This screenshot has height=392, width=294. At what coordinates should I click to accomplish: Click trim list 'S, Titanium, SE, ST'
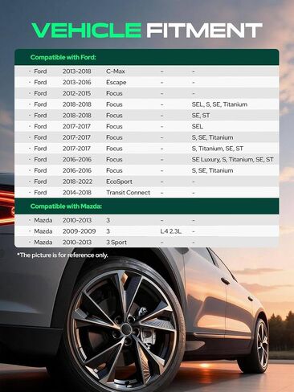click(218, 149)
